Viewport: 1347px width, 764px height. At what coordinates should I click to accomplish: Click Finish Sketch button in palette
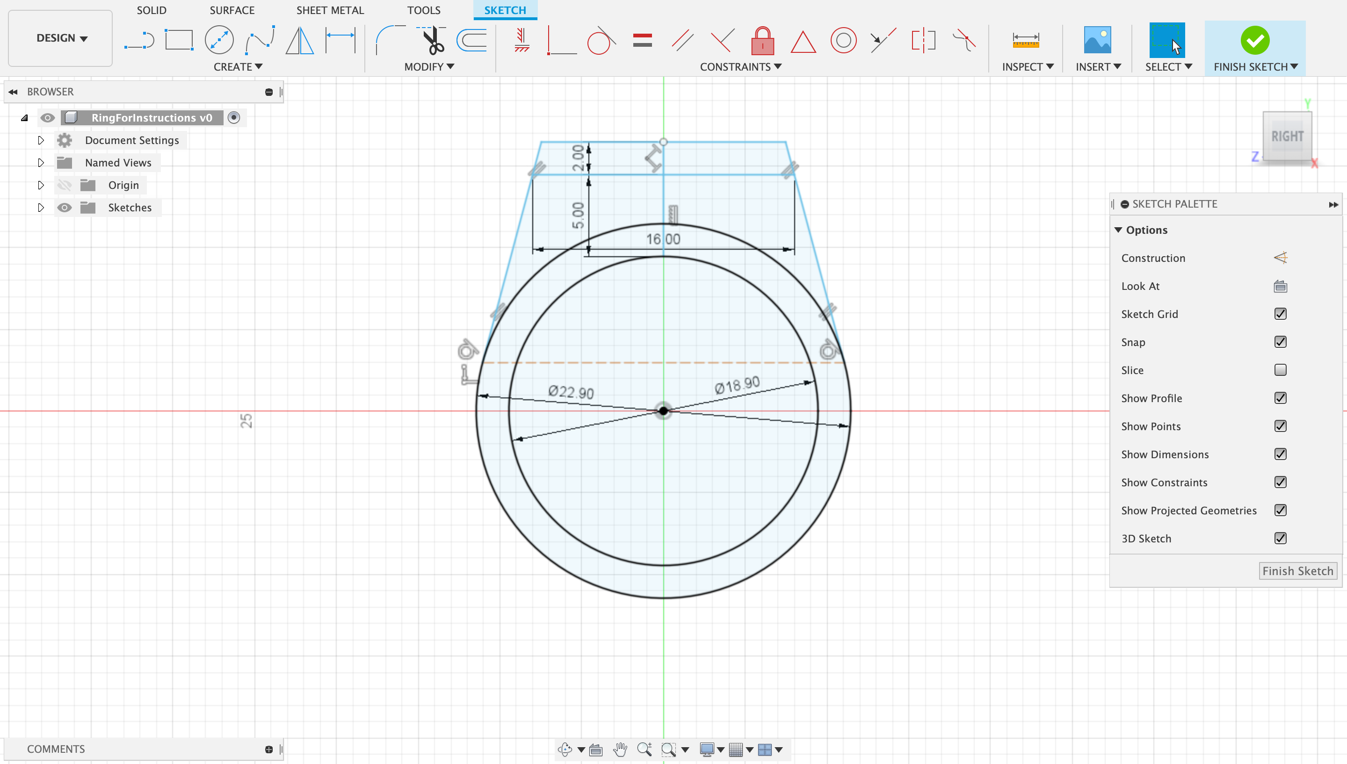coord(1297,571)
